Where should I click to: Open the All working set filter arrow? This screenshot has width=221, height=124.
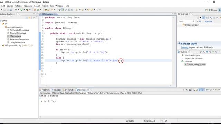coord(197,21)
